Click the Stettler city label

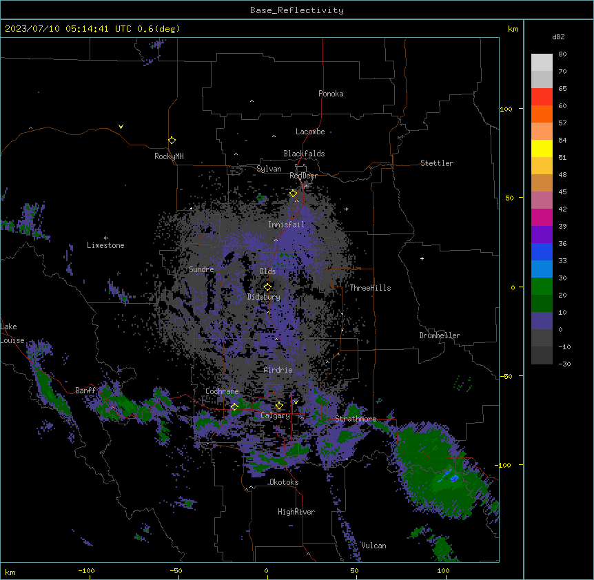pyautogui.click(x=437, y=163)
